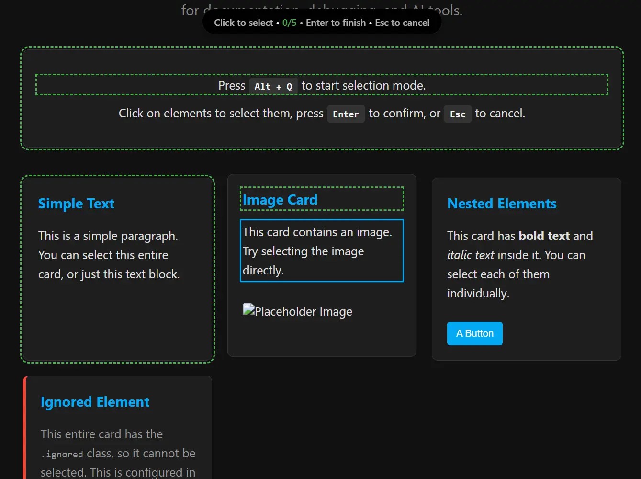The width and height of the screenshot is (641, 479).
Task: Click the .ignored code snippet text
Action: pos(62,454)
